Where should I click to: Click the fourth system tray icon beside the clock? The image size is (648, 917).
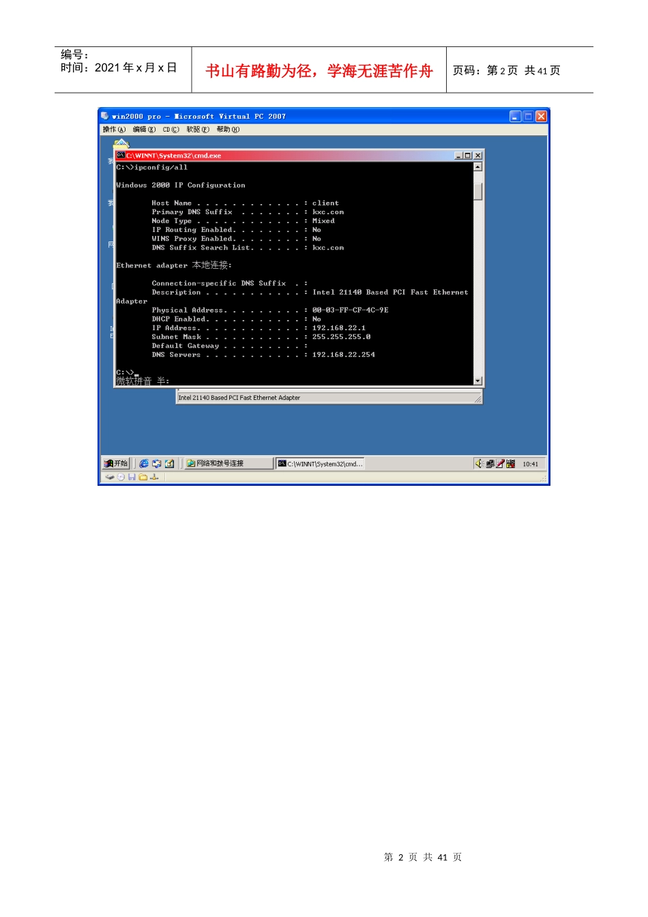point(511,463)
